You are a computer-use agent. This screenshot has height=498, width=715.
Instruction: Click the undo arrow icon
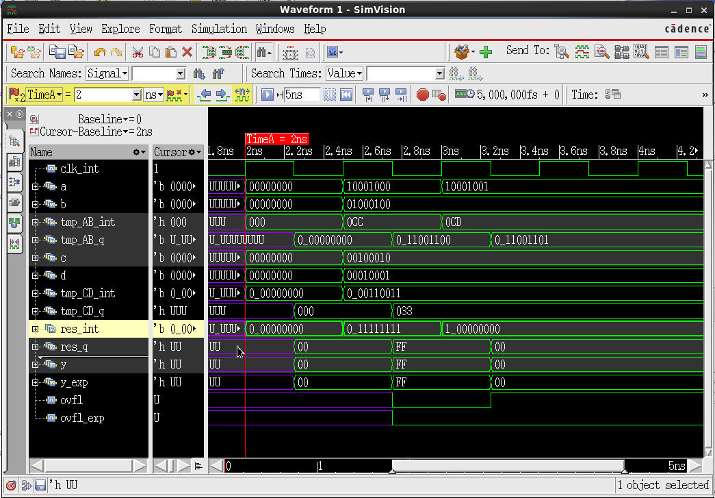(99, 53)
